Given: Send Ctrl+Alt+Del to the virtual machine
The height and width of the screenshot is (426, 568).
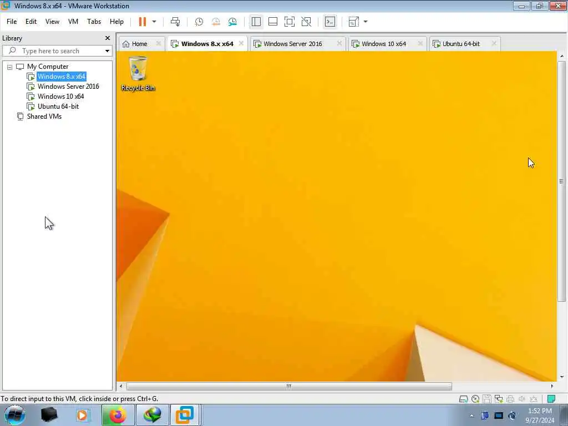Looking at the screenshot, I should pyautogui.click(x=175, y=22).
